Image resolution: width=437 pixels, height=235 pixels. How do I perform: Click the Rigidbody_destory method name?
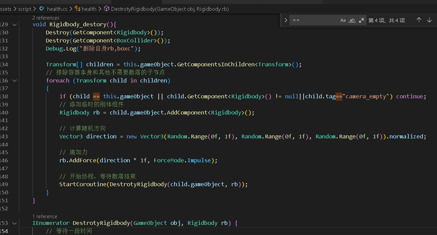click(78, 25)
